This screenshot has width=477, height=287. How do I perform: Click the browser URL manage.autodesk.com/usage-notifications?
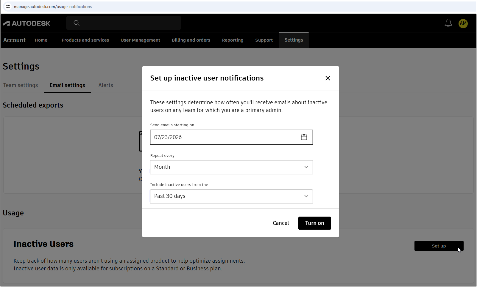click(x=53, y=7)
